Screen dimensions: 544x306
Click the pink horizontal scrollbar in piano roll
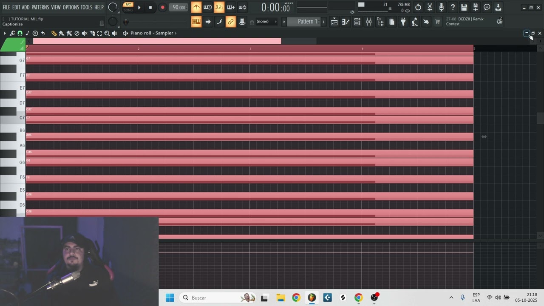click(x=157, y=41)
